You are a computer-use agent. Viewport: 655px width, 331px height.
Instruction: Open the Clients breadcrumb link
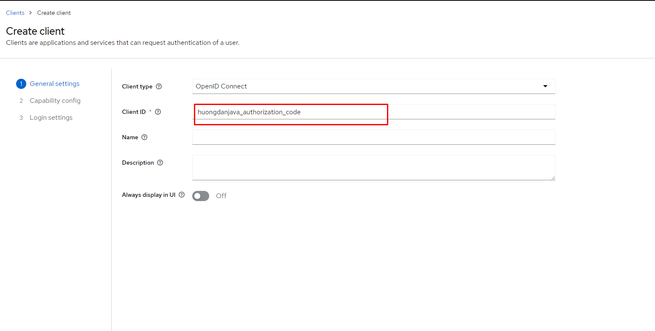click(15, 13)
